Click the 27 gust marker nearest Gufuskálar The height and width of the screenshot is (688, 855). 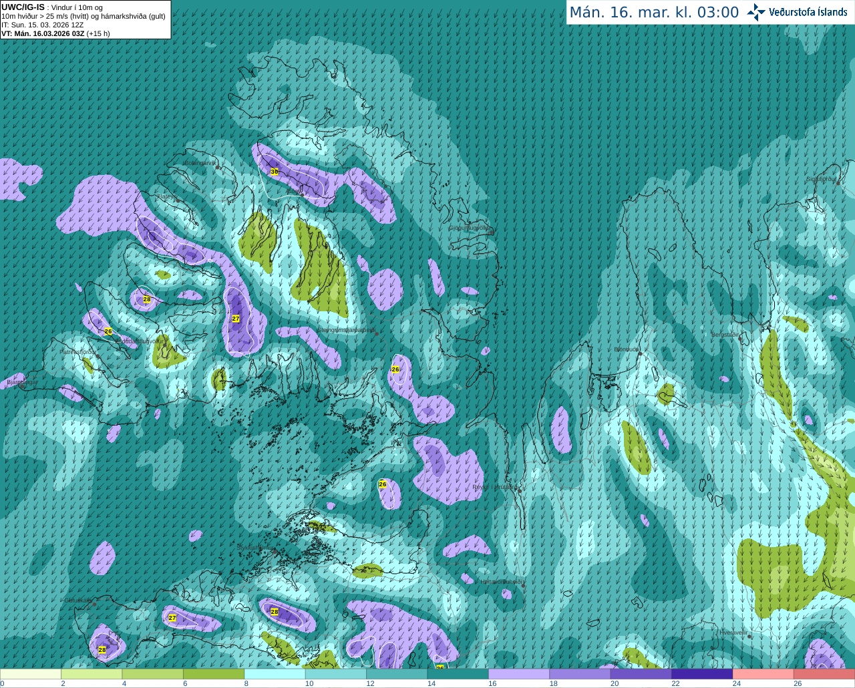point(172,618)
